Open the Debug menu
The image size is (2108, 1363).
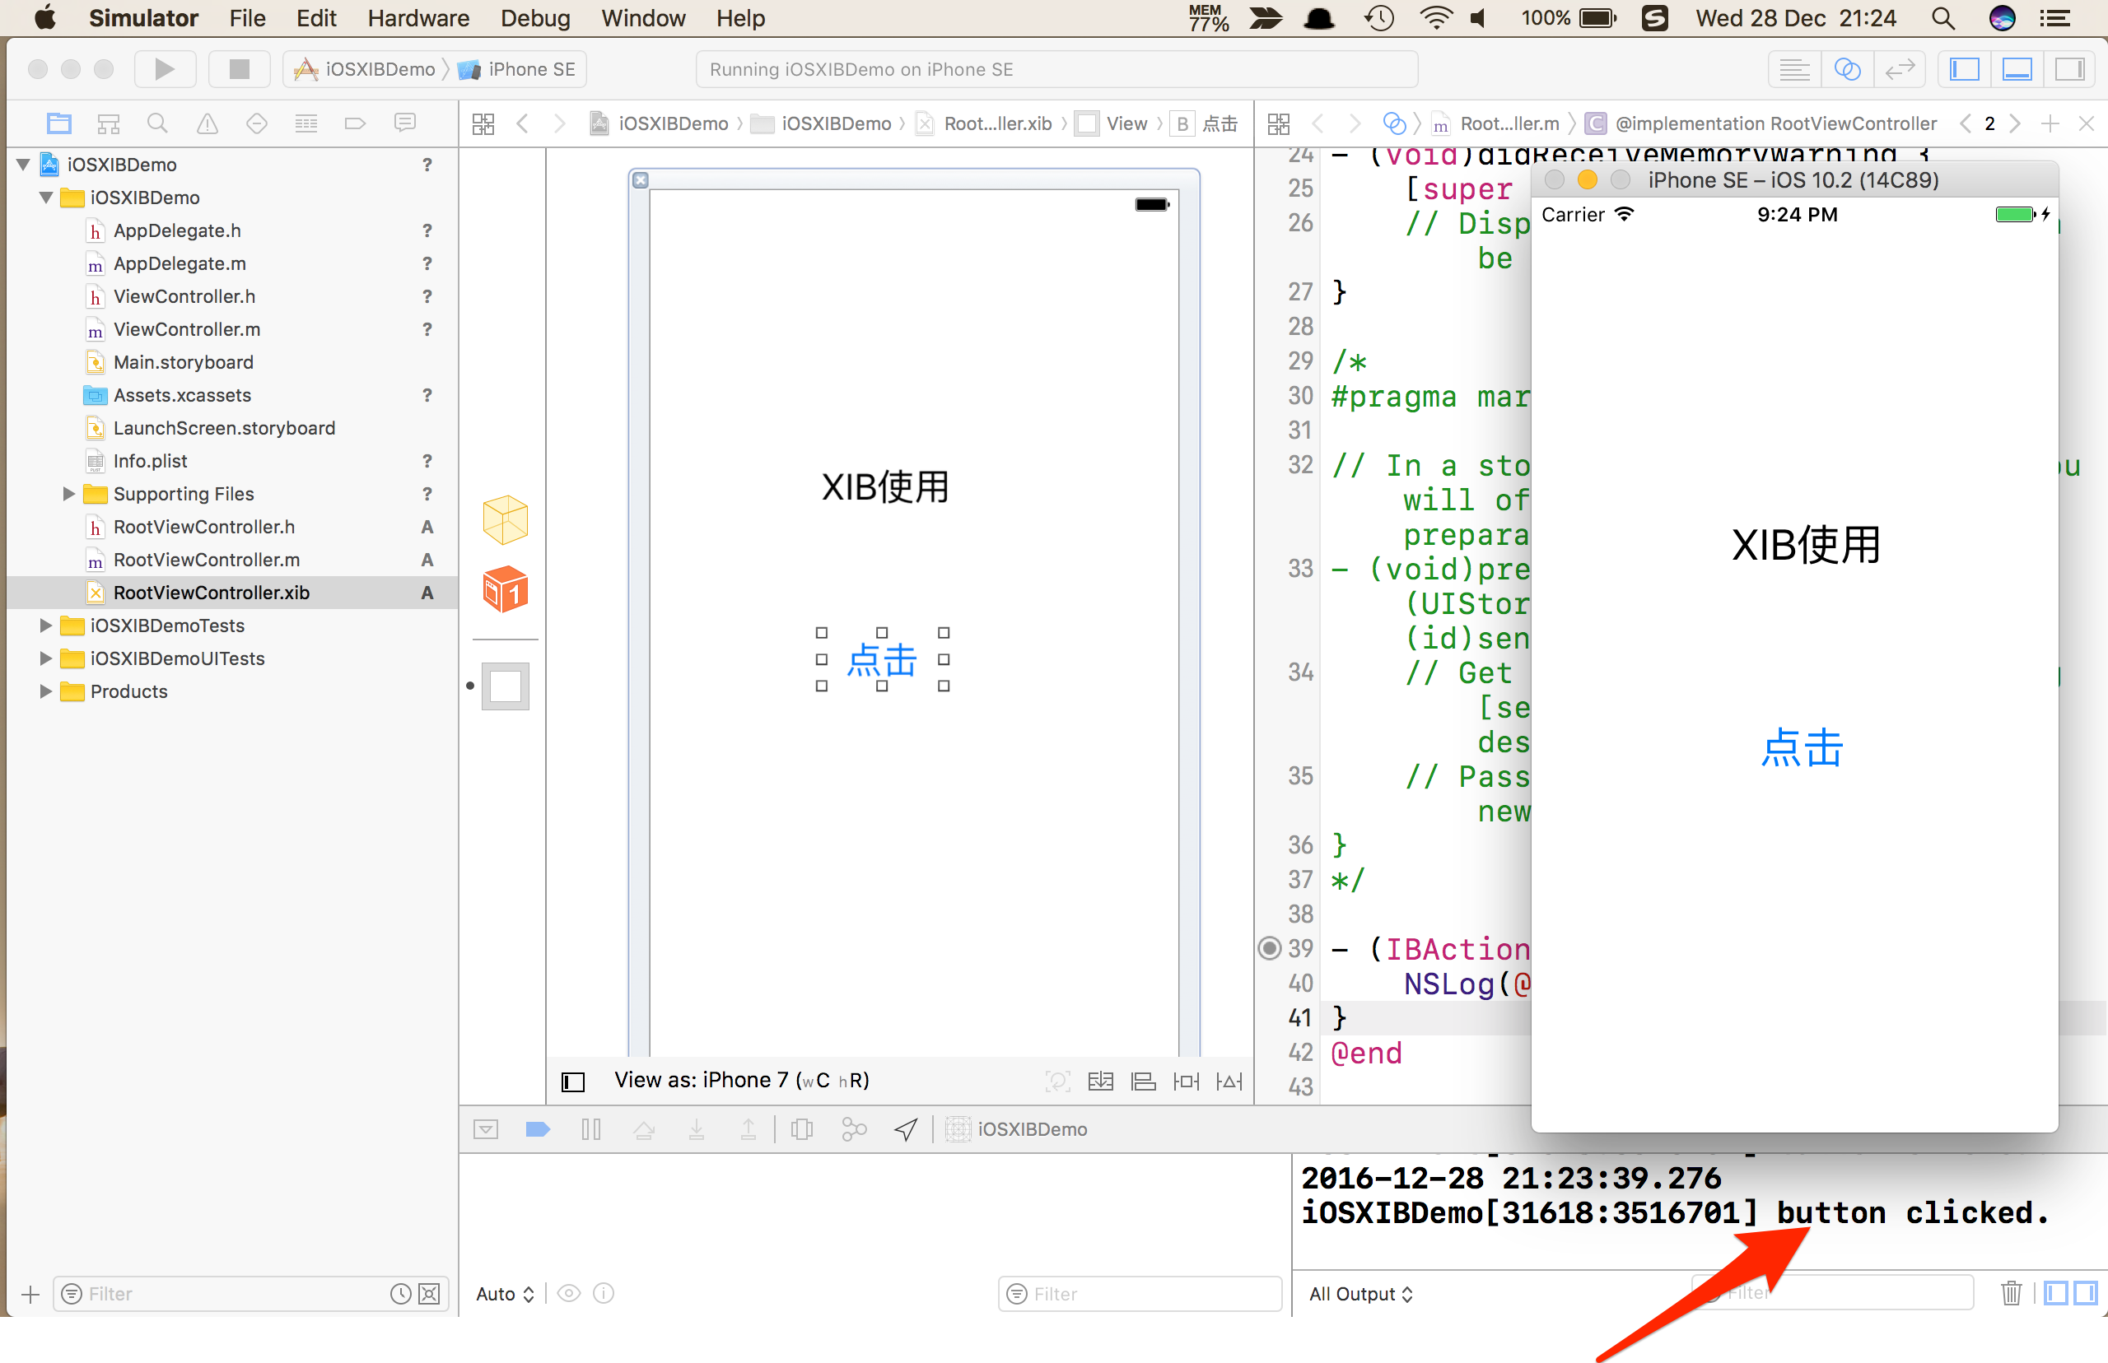tap(534, 18)
